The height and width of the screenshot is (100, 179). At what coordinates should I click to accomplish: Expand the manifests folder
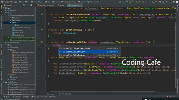[x=6, y=11]
